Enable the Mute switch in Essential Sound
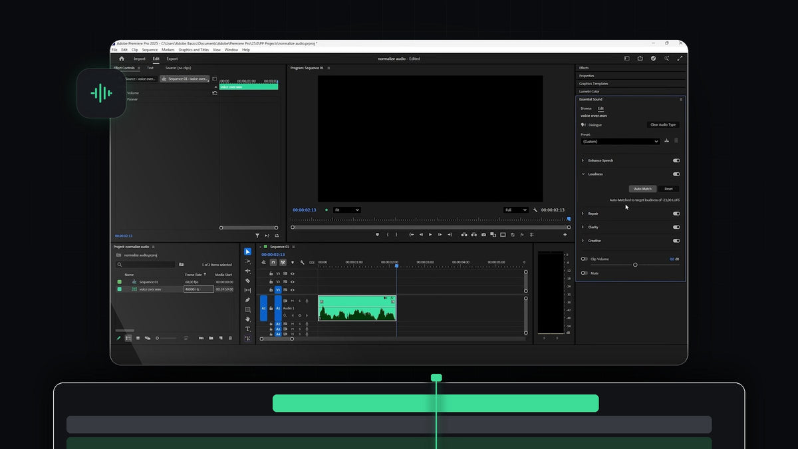The height and width of the screenshot is (449, 798). [x=584, y=273]
